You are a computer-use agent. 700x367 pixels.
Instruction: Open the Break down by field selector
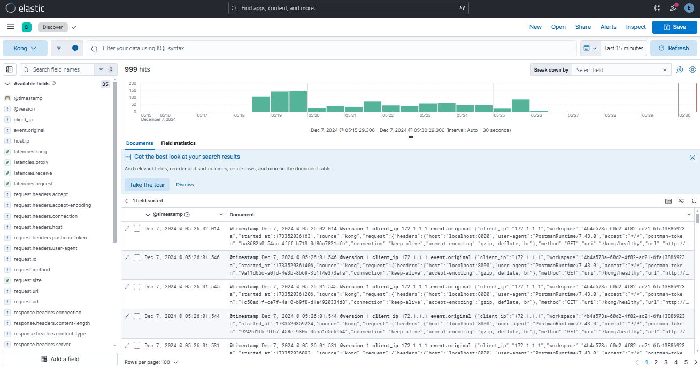[x=621, y=70]
